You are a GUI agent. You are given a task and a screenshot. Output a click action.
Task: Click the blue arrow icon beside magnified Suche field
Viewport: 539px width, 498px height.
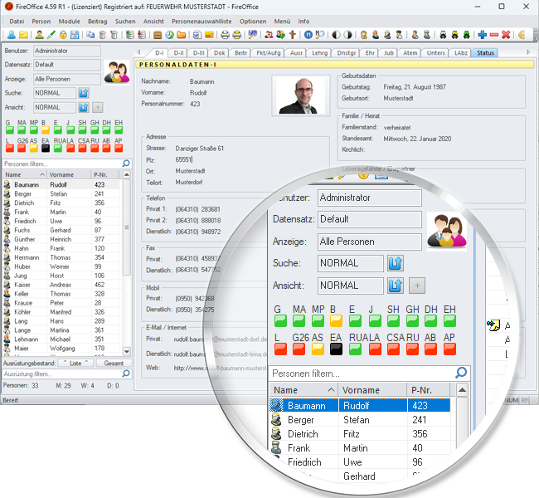click(x=396, y=263)
